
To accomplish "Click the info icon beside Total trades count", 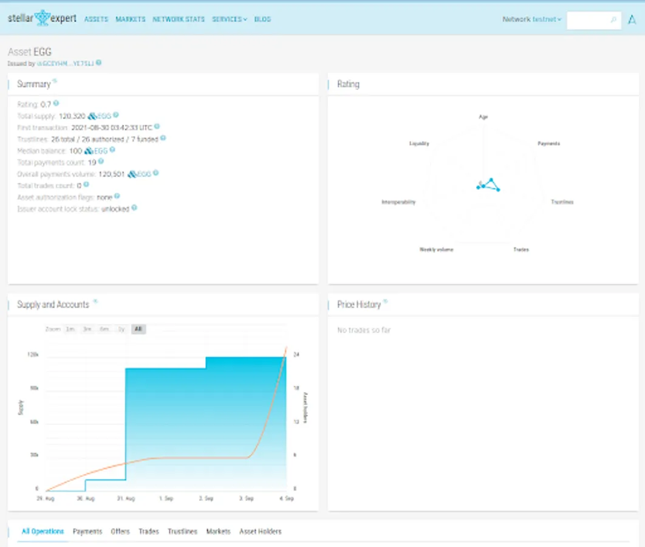I will coord(86,185).
